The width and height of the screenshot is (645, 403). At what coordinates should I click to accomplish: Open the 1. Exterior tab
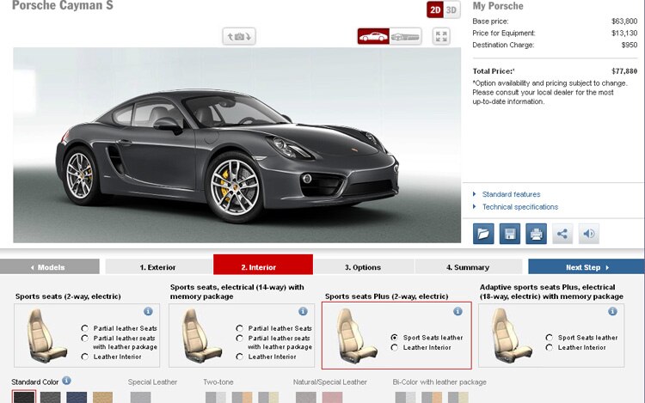(158, 267)
